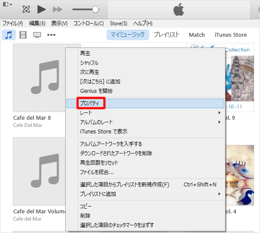Open the 表示(V) menu
This screenshot has width=260, height=233.
[59, 24]
